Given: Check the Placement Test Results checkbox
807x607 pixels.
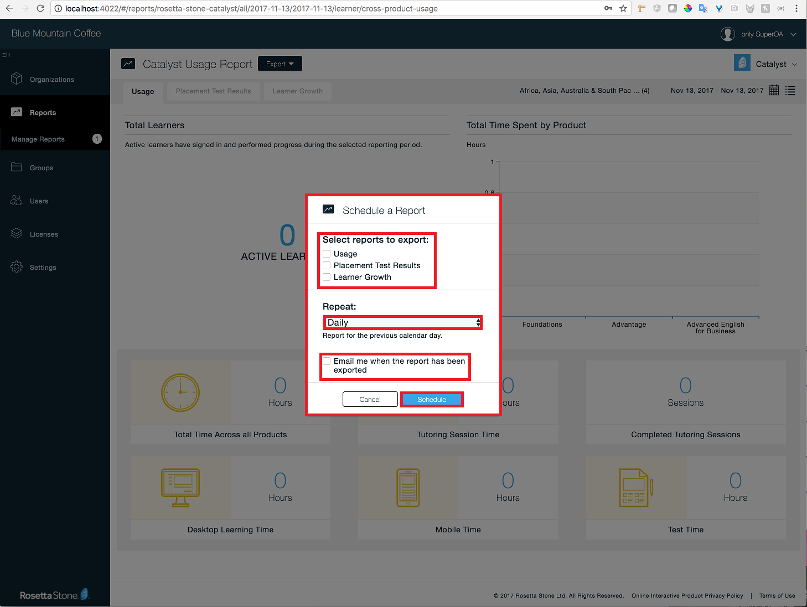Looking at the screenshot, I should point(327,265).
